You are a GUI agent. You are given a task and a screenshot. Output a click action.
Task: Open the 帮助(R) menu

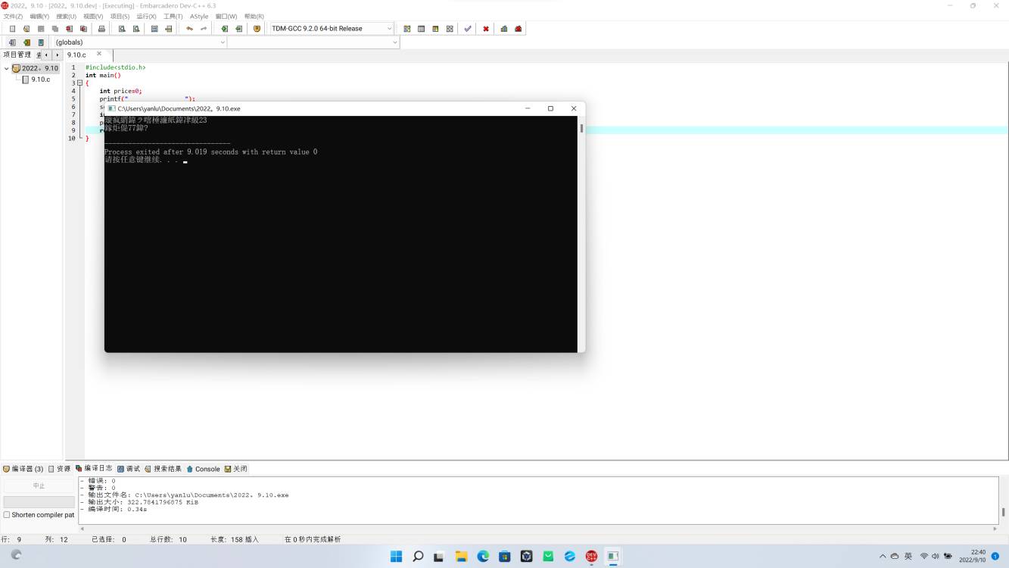coord(254,17)
